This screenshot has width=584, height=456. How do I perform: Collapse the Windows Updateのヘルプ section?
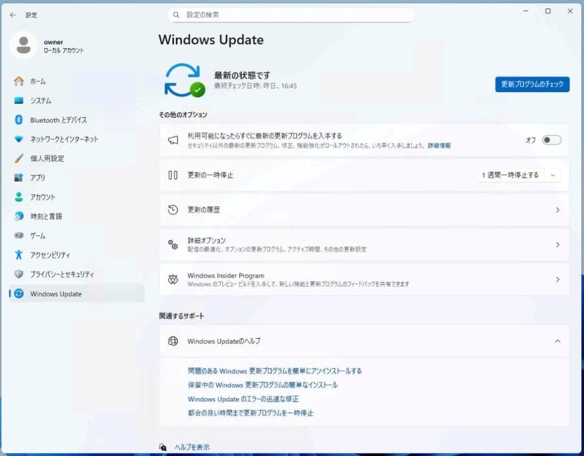coord(558,341)
